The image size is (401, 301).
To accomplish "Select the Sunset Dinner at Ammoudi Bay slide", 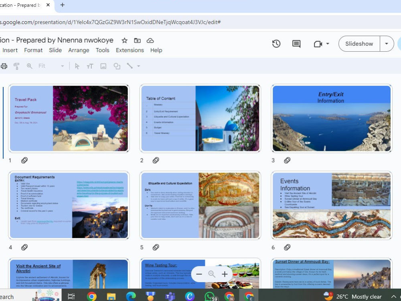I will coord(332,274).
